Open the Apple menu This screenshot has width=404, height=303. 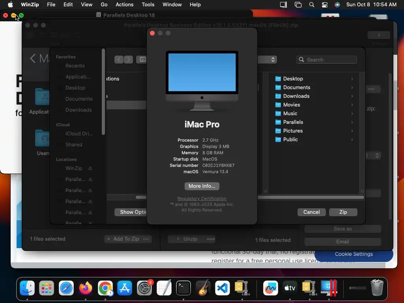[x=10, y=5]
